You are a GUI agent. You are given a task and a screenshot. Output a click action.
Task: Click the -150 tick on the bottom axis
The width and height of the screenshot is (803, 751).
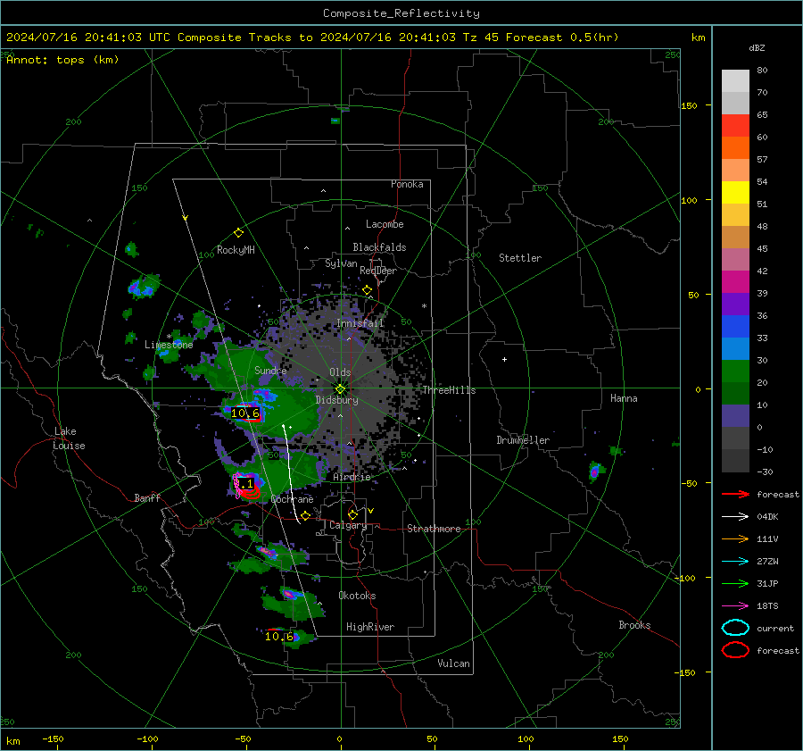tap(53, 738)
